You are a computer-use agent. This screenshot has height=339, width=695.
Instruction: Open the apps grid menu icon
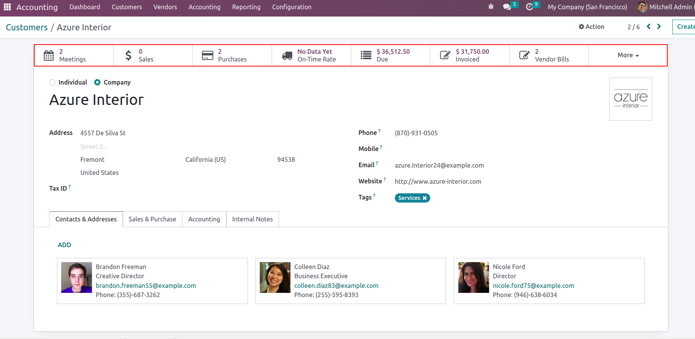pyautogui.click(x=7, y=7)
